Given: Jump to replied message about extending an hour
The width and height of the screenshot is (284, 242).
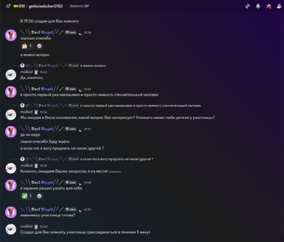Looking at the screenshot, I should [117, 159].
